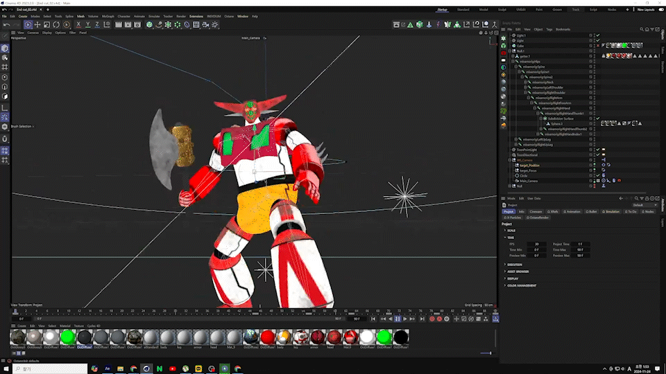Click the Light object icon in toolbar
Viewport: 666px width, 374px height.
tap(215, 25)
